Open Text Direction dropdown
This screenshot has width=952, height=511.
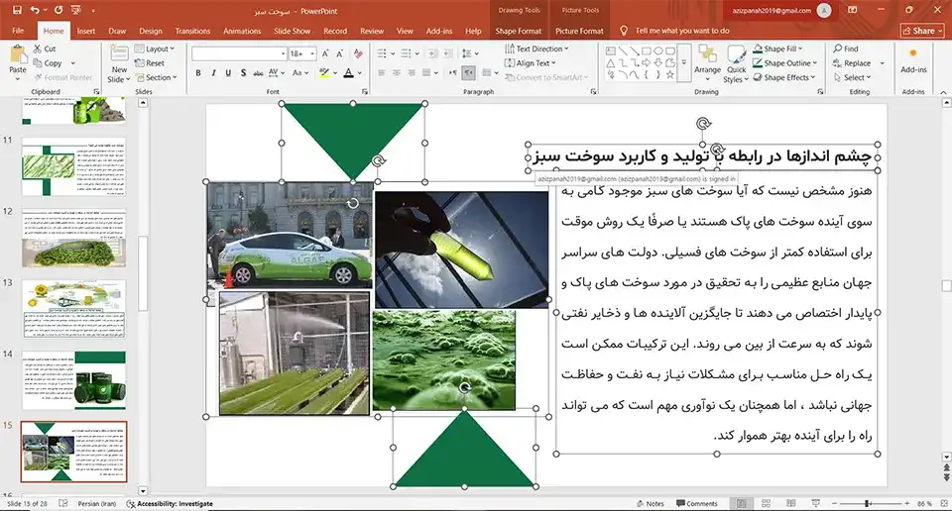(536, 49)
